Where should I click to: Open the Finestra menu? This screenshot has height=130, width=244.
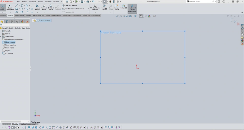(x=56, y=2)
